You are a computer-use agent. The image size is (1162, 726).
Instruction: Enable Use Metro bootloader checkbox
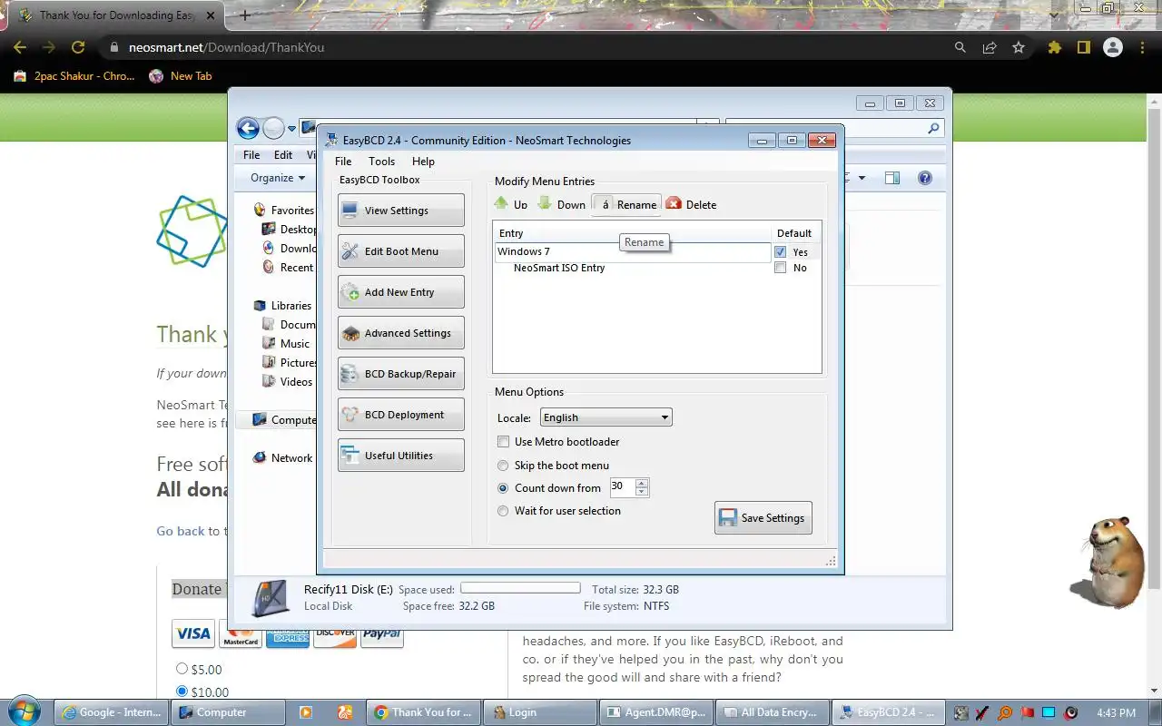(504, 442)
